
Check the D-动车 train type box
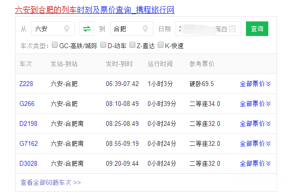click(x=103, y=45)
